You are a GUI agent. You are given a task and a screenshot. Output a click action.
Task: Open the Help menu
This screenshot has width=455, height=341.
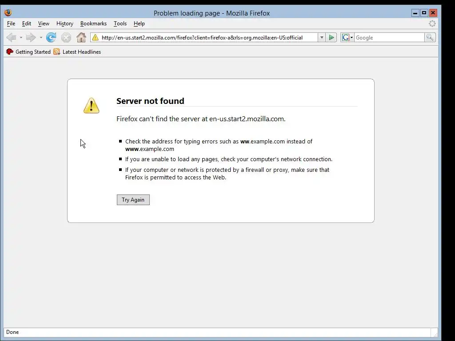tap(139, 24)
